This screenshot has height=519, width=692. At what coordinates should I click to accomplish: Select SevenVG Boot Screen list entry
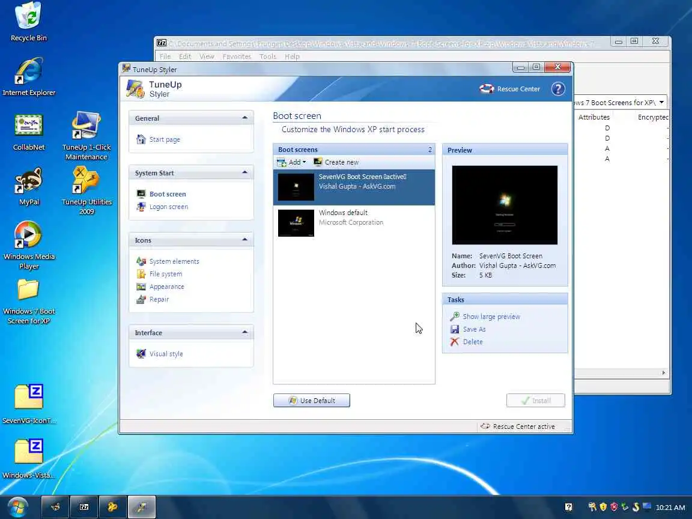tap(354, 187)
